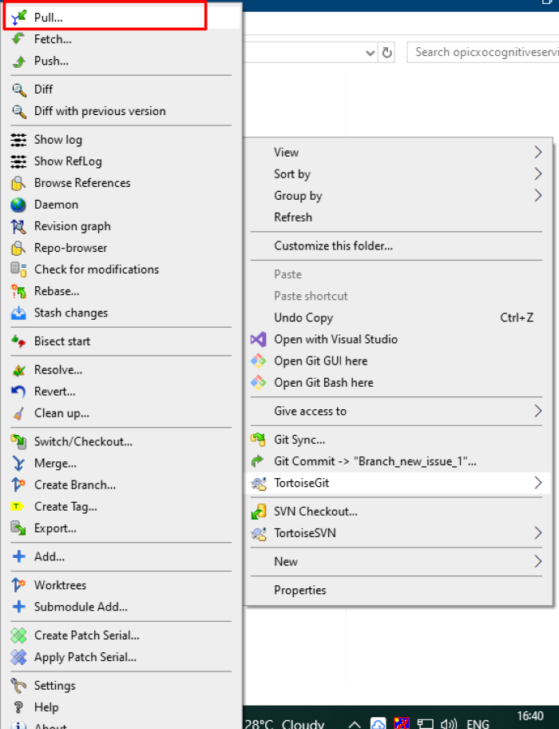The width and height of the screenshot is (559, 729).
Task: Click the green Fetch arrow icon
Action: (x=18, y=39)
